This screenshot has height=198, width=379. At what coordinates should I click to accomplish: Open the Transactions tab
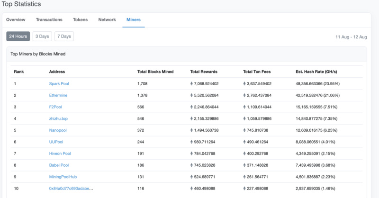point(49,20)
